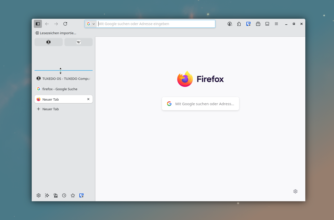The image size is (334, 220).
Task: Open a new tab with the plus Neuer Tab button
Action: click(x=63, y=109)
